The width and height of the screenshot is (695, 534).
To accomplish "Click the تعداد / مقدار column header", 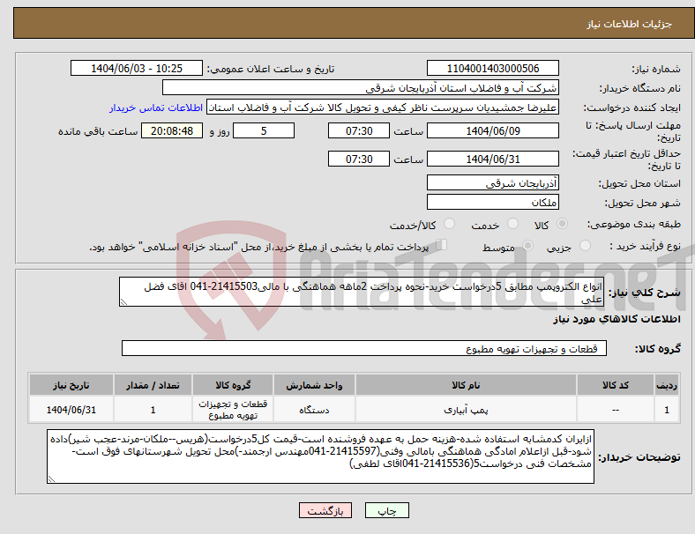I will point(153,385).
